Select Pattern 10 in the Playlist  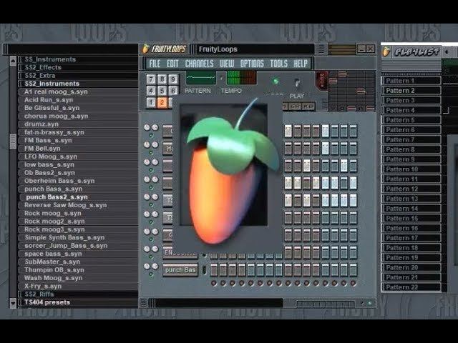[x=411, y=169]
